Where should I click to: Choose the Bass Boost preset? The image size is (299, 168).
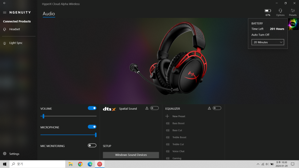coord(178,123)
